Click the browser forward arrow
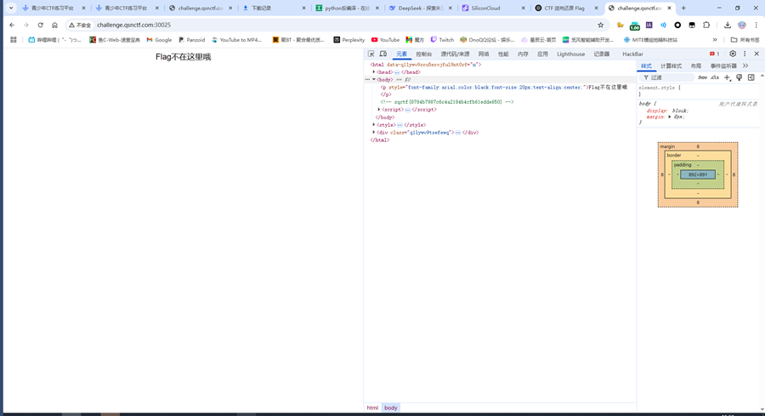The height and width of the screenshot is (416, 765). click(x=26, y=25)
